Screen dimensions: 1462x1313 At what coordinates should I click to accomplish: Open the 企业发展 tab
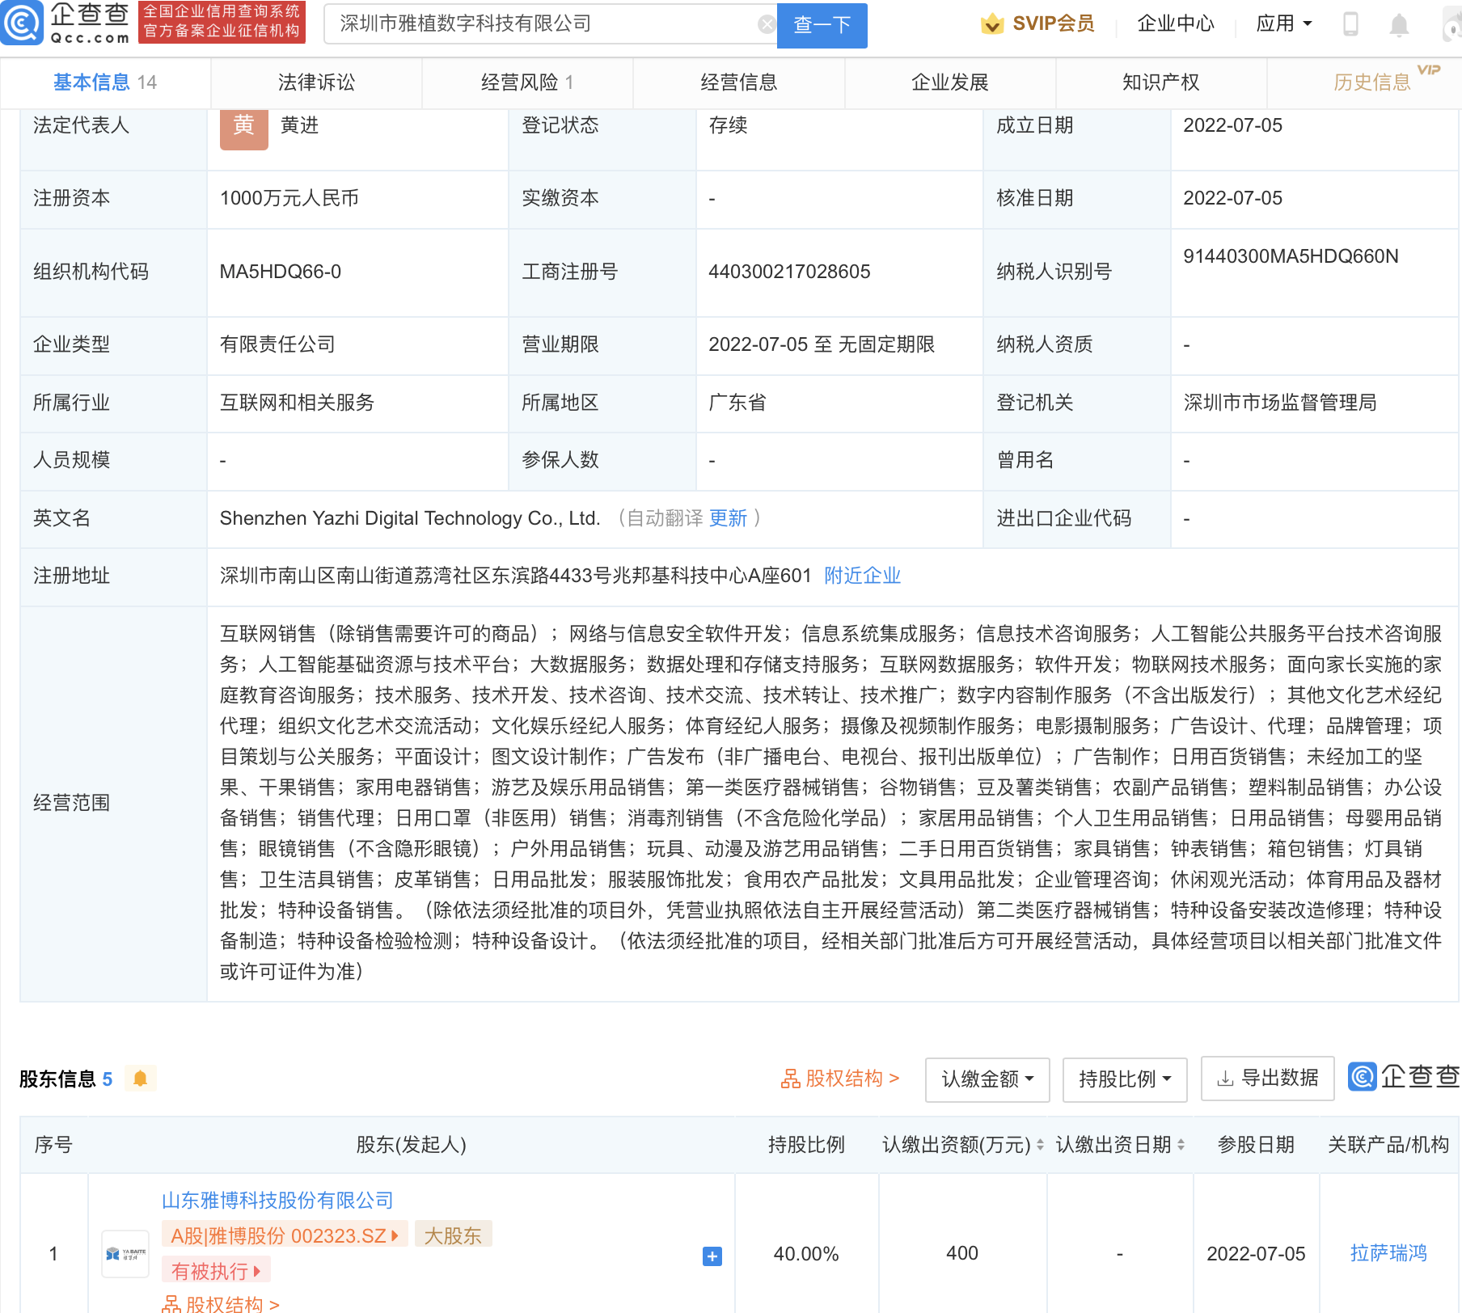[949, 82]
